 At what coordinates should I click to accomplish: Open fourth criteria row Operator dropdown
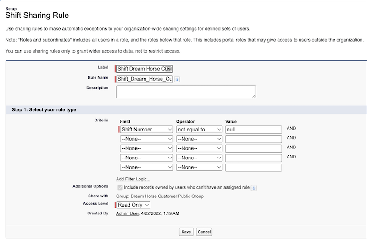coord(199,158)
